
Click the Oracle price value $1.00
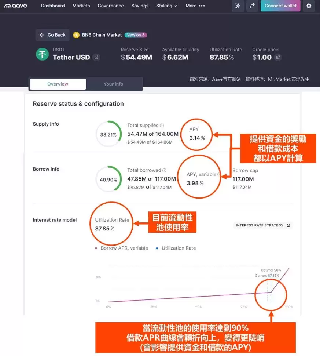click(262, 57)
